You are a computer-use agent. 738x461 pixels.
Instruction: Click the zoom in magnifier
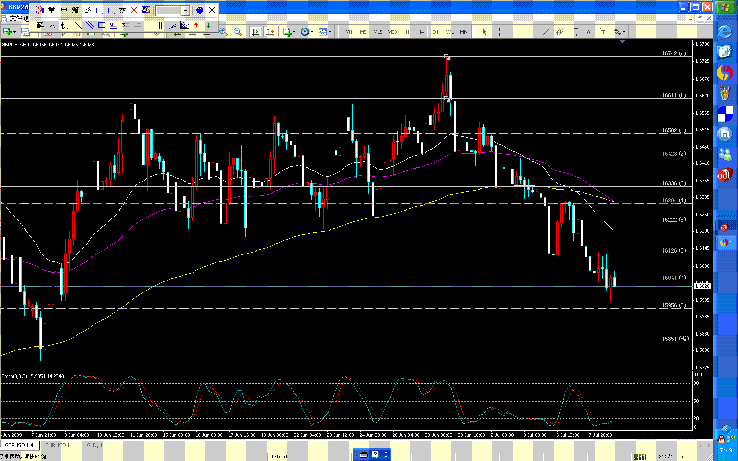[x=223, y=32]
